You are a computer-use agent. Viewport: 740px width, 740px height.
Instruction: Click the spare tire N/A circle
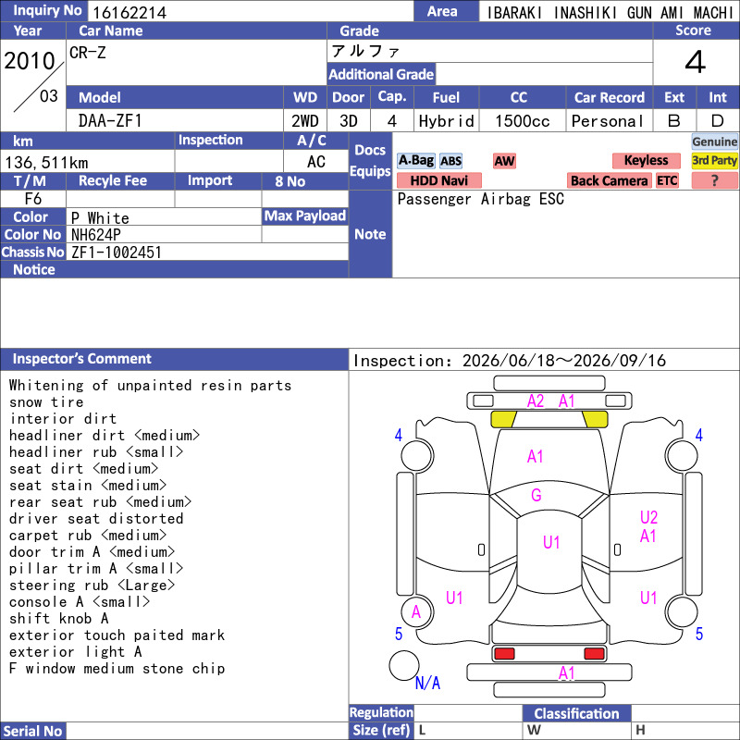coord(404,665)
